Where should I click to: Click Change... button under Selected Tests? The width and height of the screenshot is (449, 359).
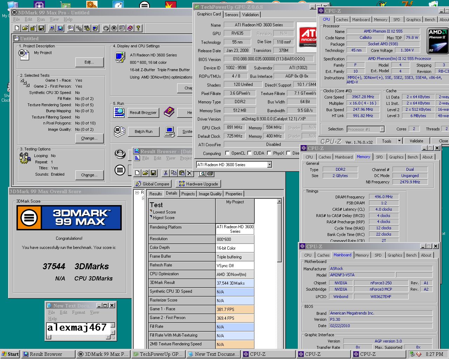89,138
